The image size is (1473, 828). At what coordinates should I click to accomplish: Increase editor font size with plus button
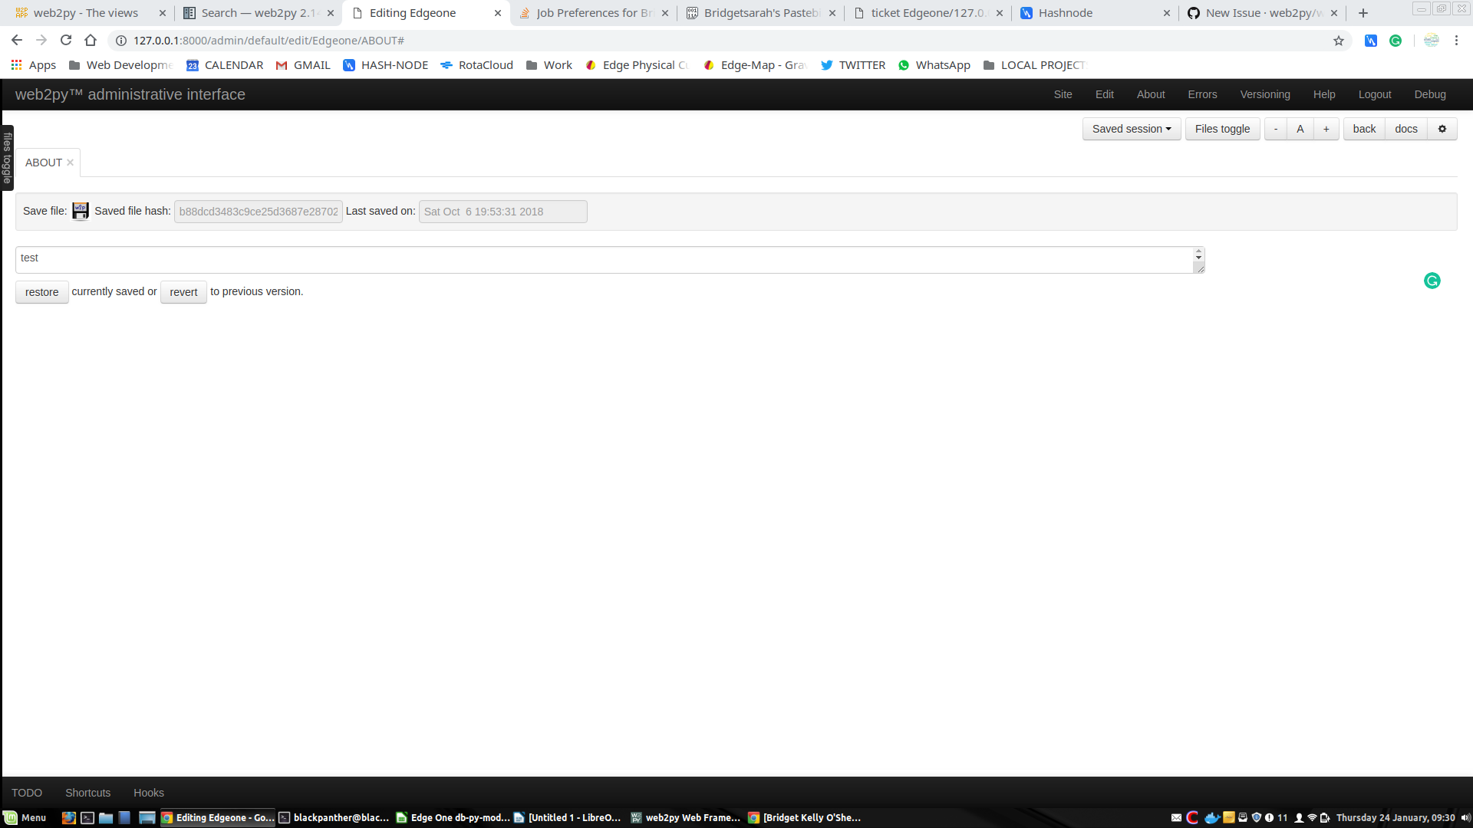[1326, 129]
